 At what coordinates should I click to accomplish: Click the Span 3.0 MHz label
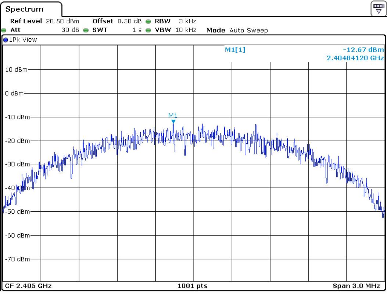[x=356, y=286]
